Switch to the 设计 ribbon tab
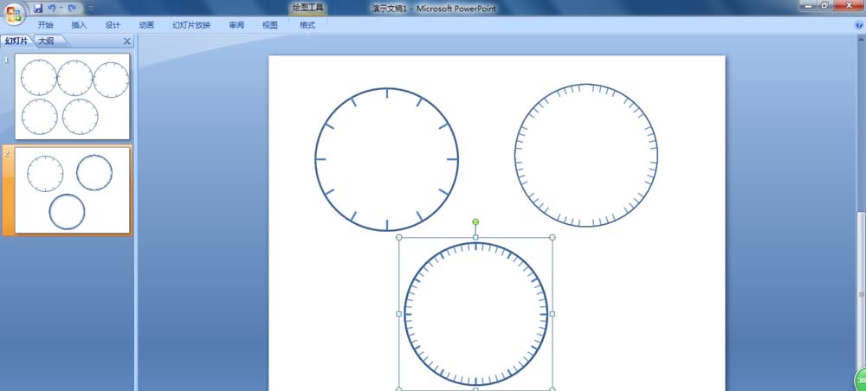Screen dimensions: 866x391 click(113, 25)
